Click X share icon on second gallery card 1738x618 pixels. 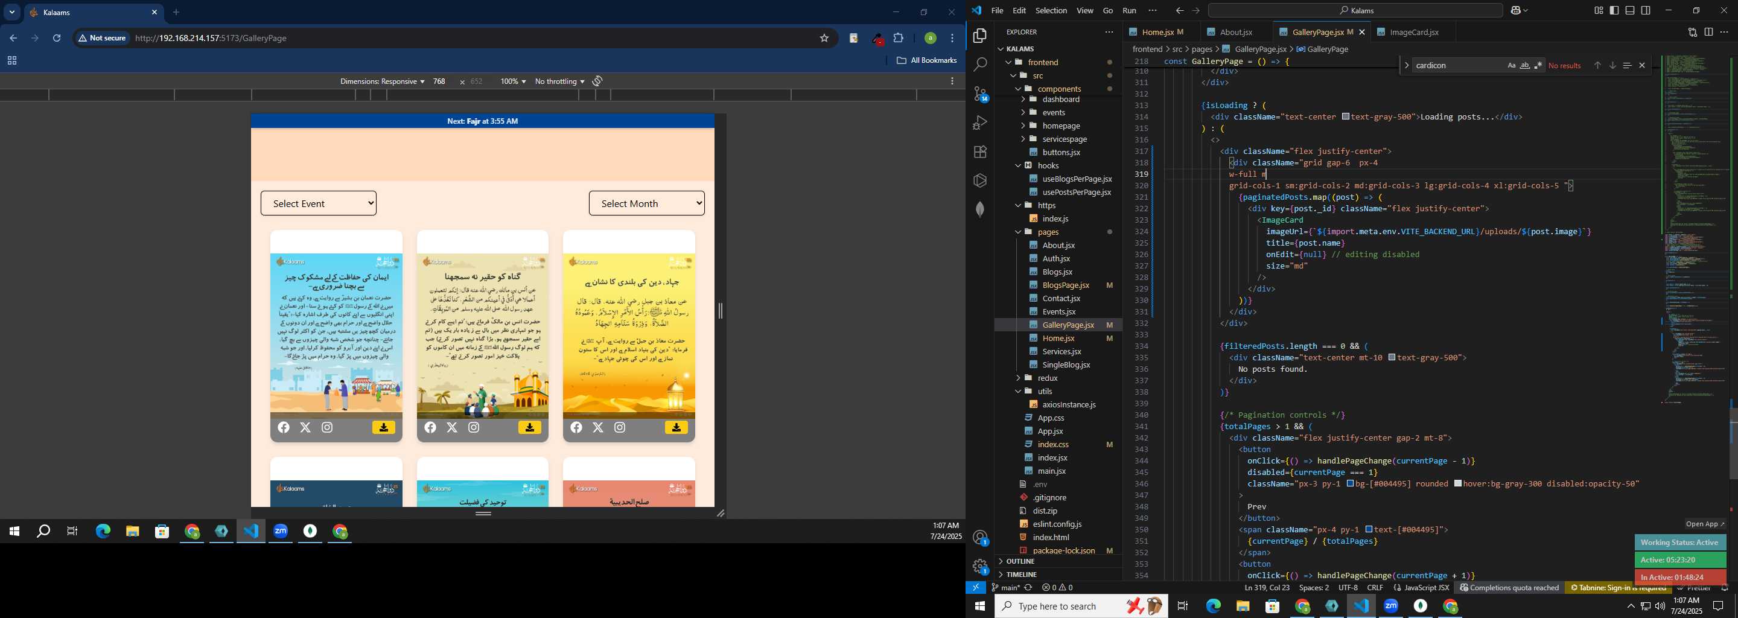[x=452, y=428]
